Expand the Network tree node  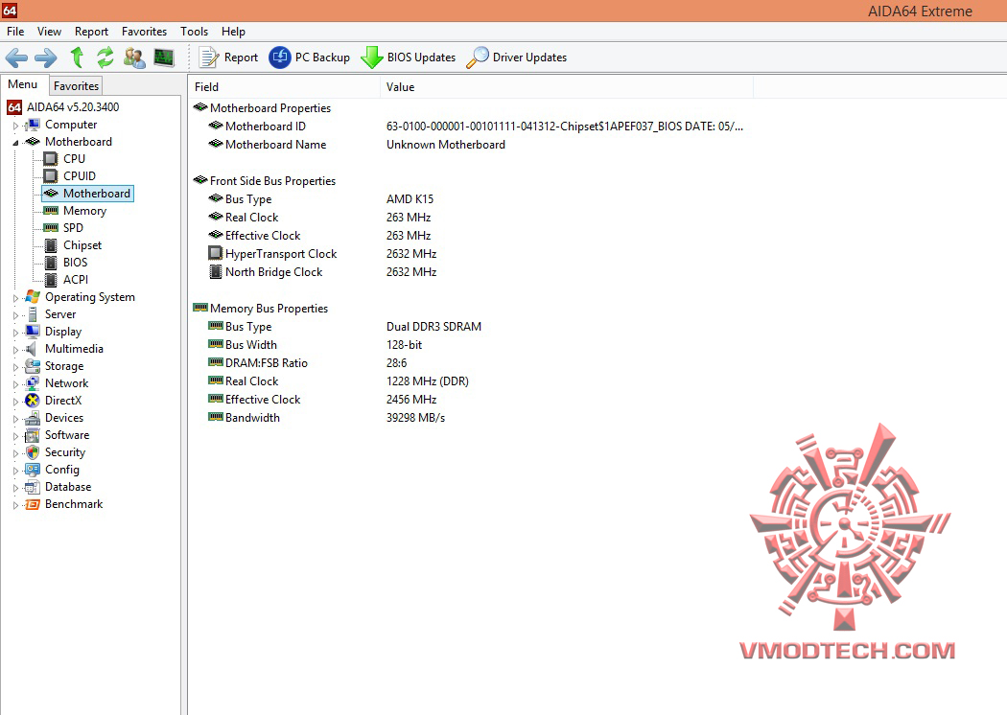(15, 384)
